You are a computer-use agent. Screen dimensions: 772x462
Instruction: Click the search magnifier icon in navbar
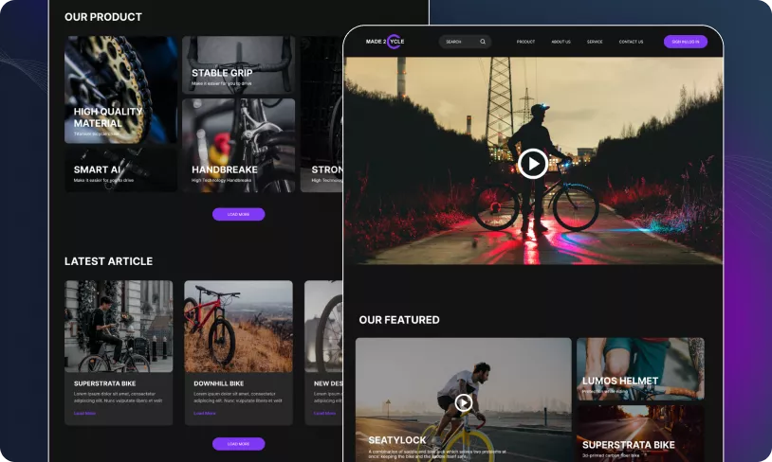pyautogui.click(x=483, y=42)
